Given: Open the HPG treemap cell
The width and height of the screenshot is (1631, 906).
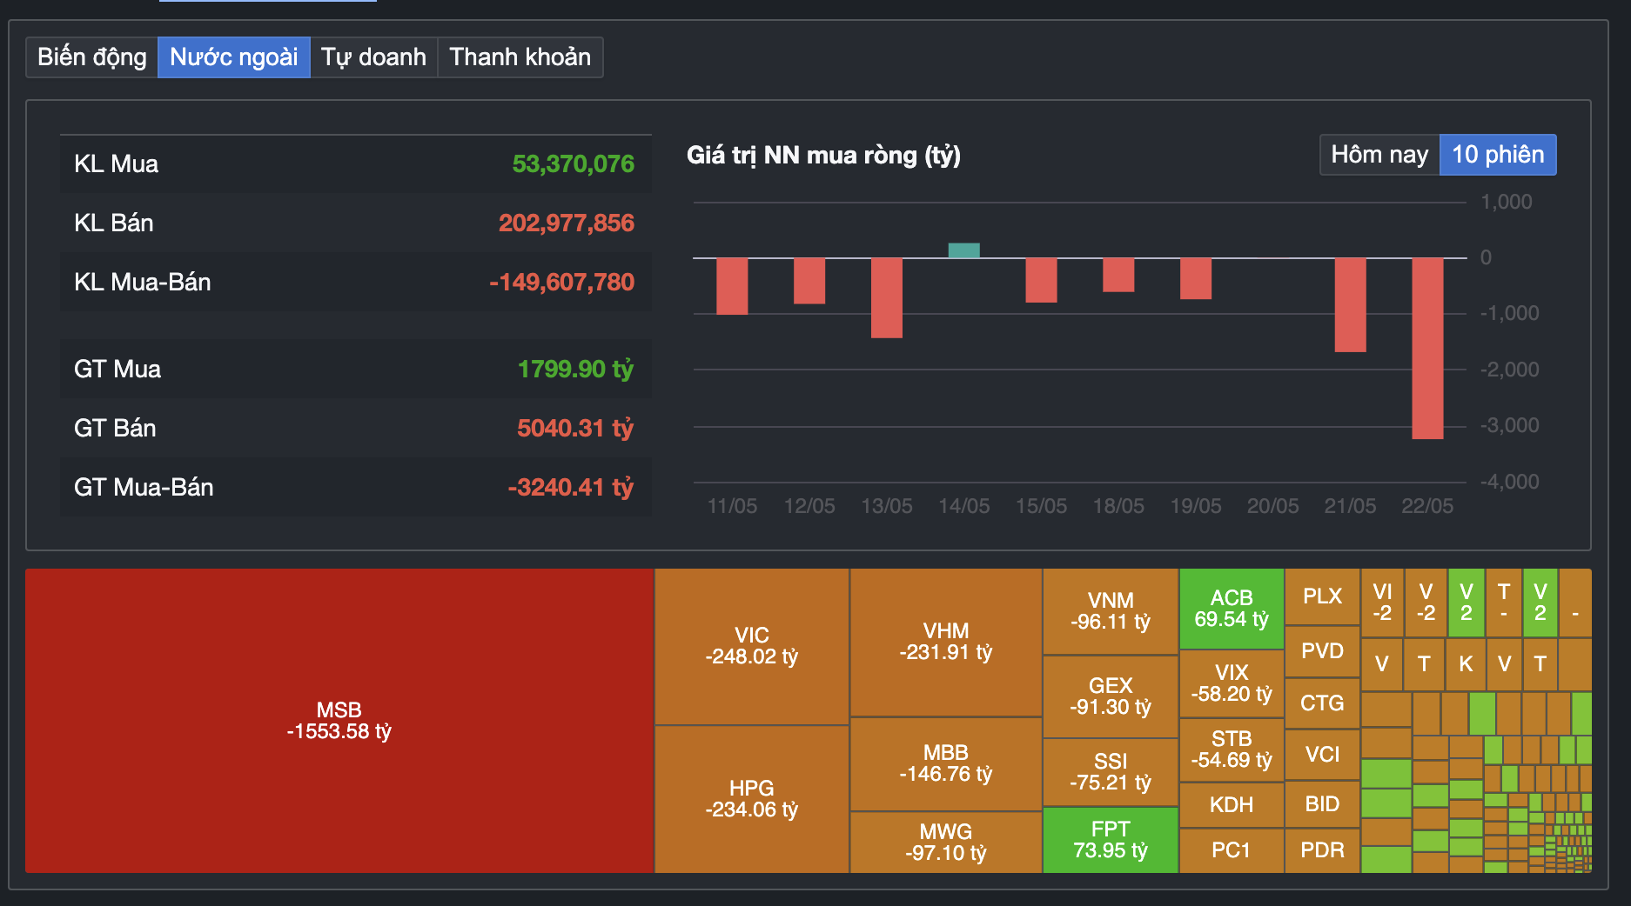Looking at the screenshot, I should coord(752,799).
